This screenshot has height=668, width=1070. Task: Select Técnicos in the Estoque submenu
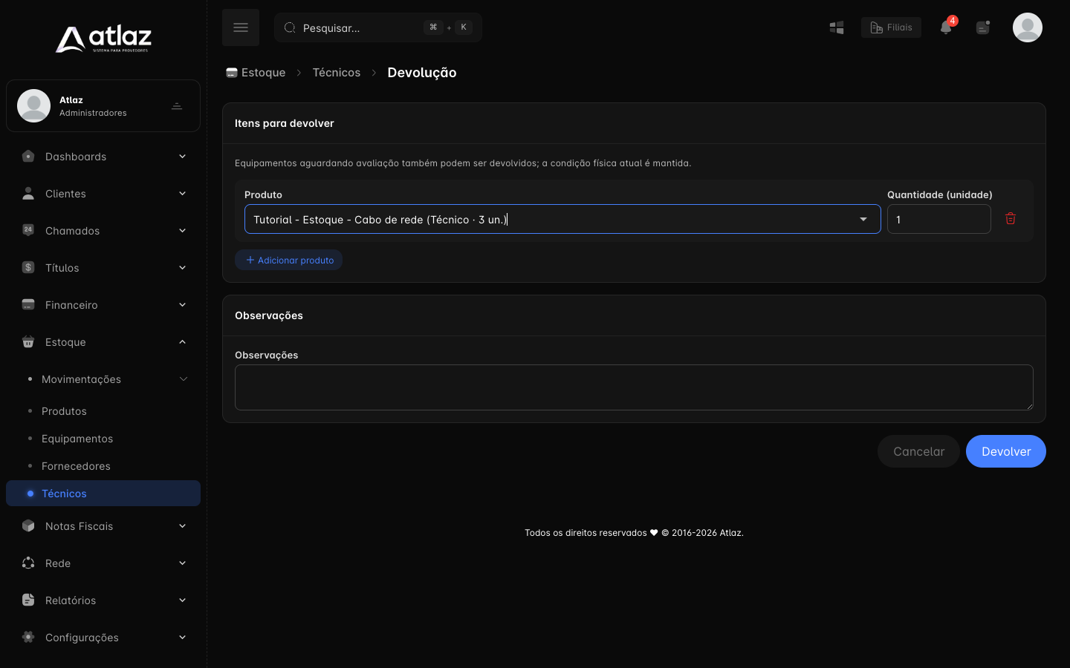(x=103, y=494)
